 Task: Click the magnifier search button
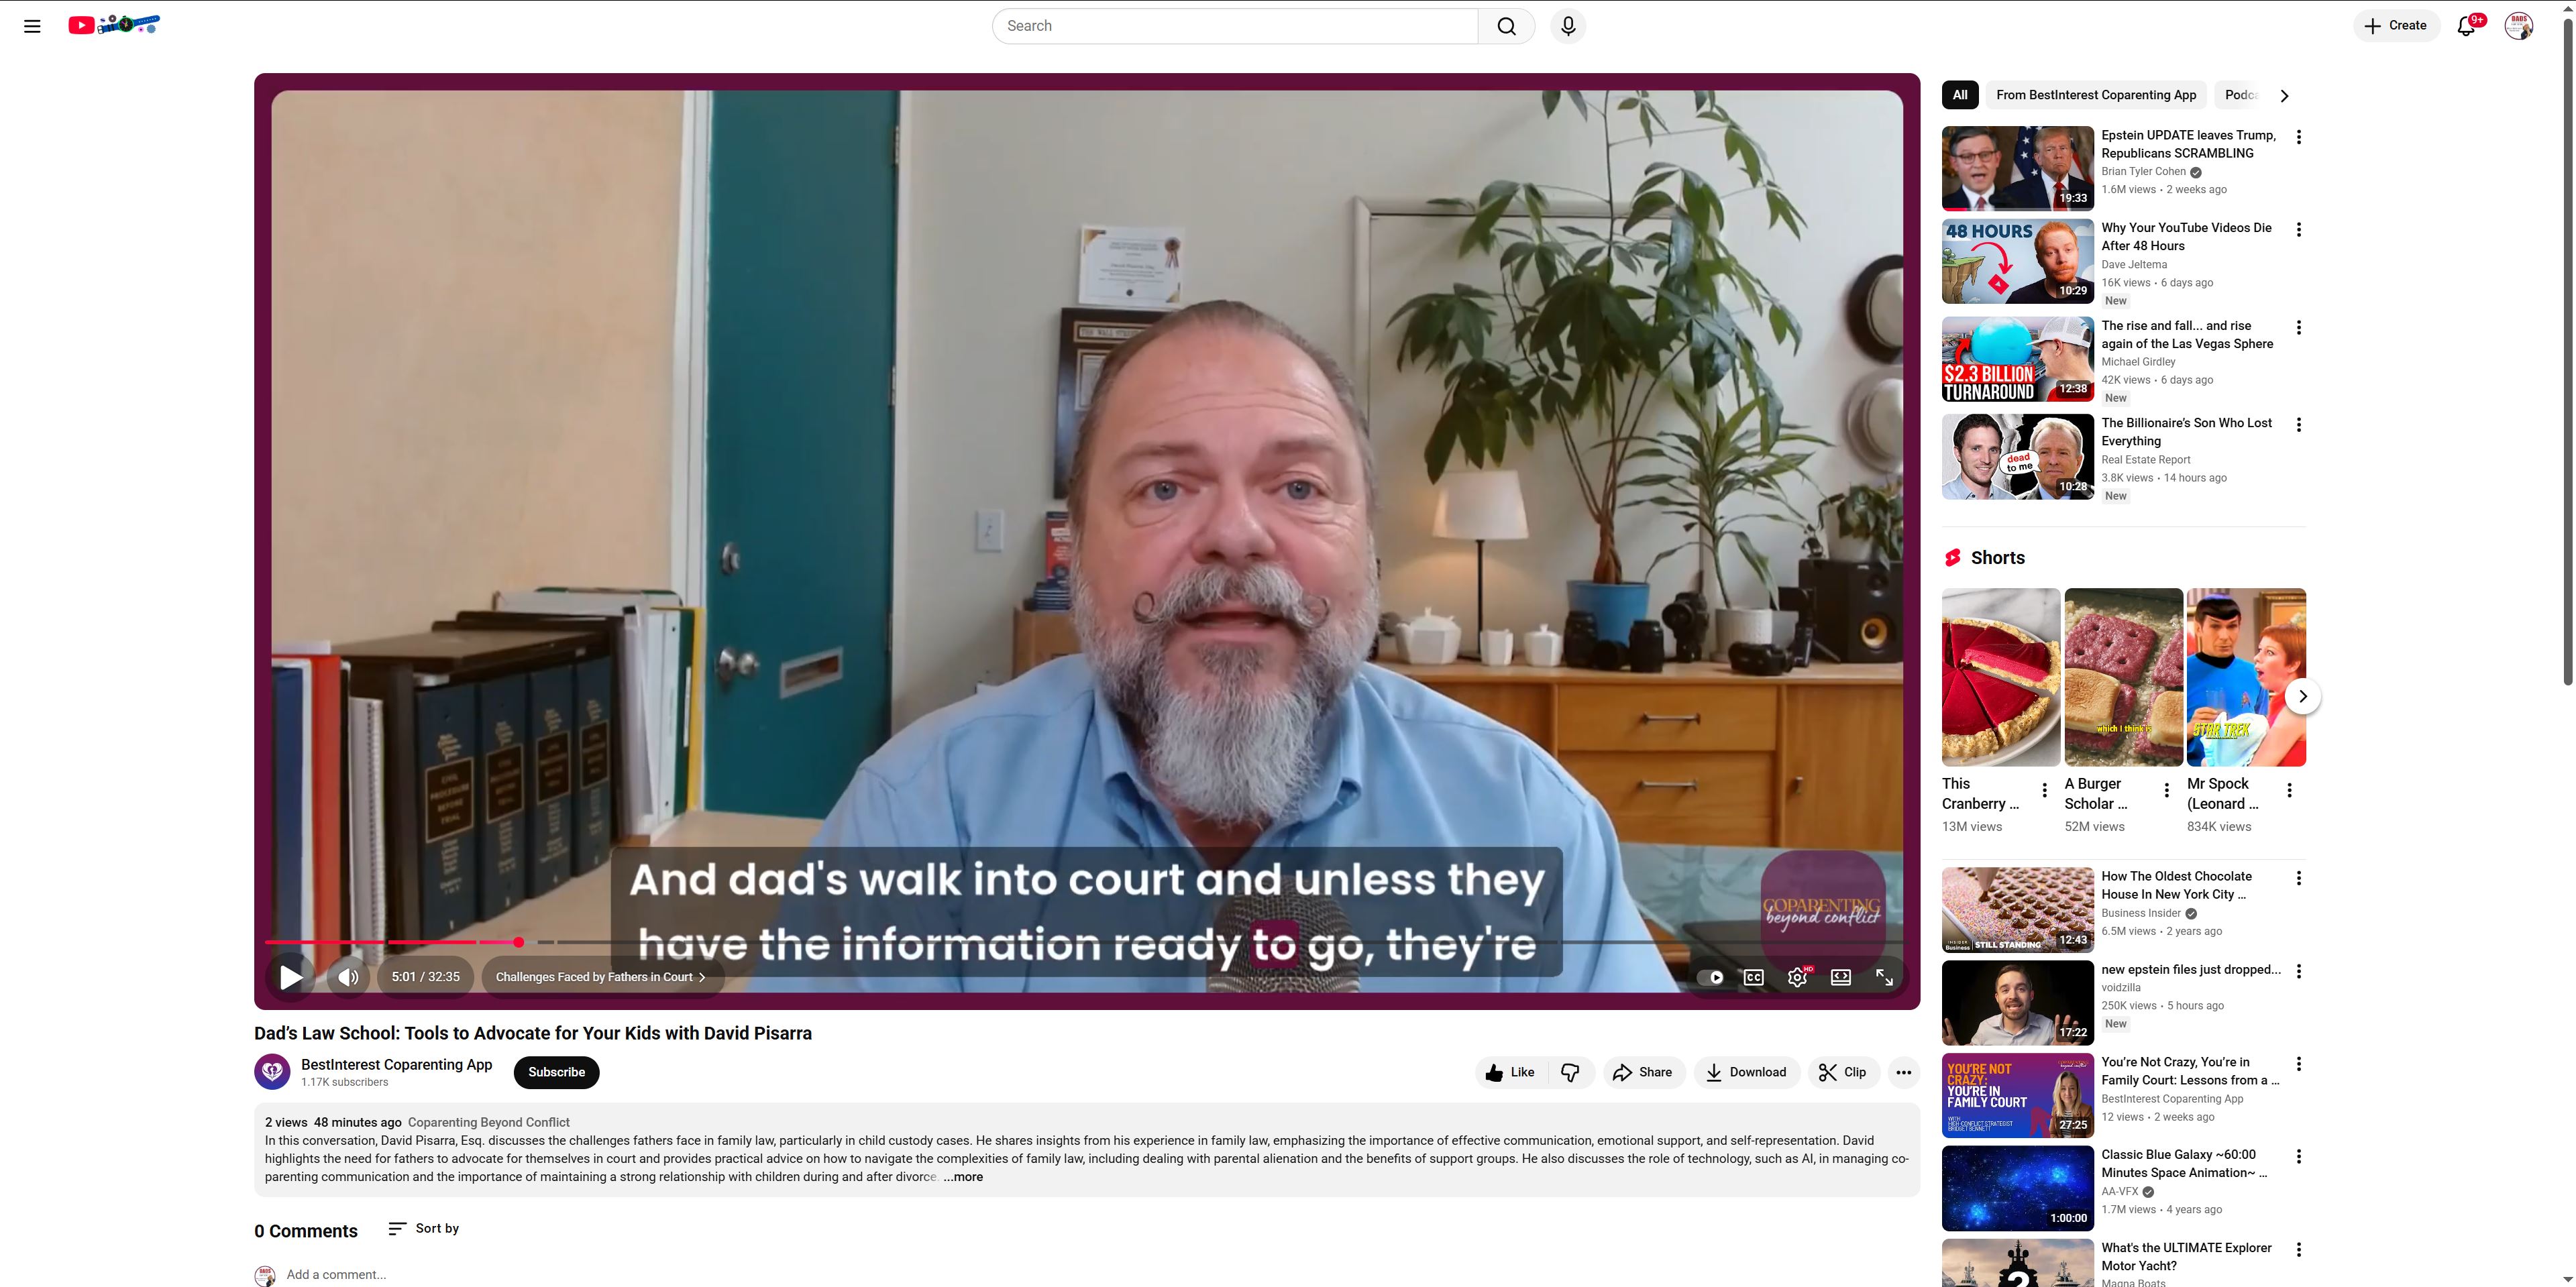click(1506, 26)
